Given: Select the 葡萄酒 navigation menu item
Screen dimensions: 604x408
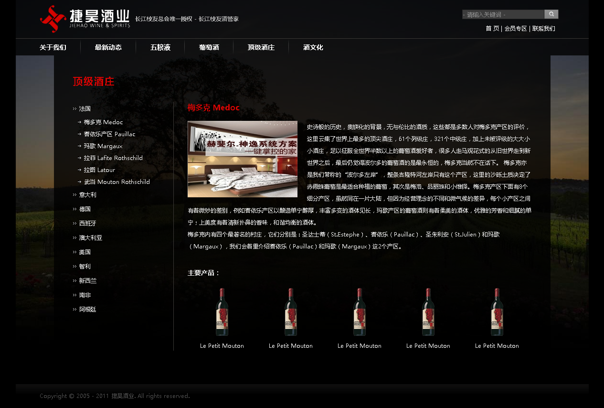Looking at the screenshot, I should click(209, 47).
